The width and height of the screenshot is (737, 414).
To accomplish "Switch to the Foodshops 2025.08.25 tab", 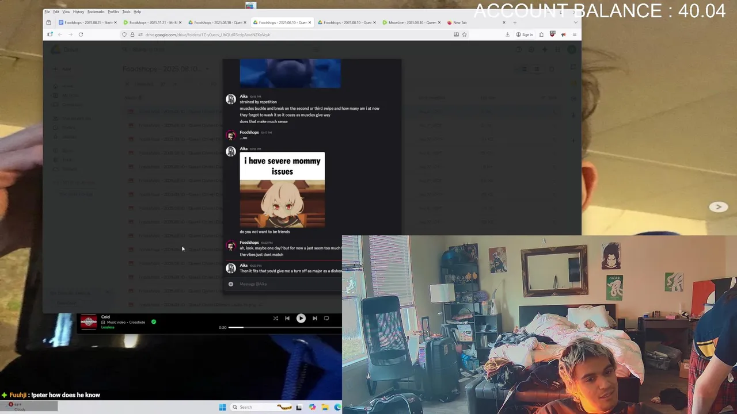I will point(88,22).
